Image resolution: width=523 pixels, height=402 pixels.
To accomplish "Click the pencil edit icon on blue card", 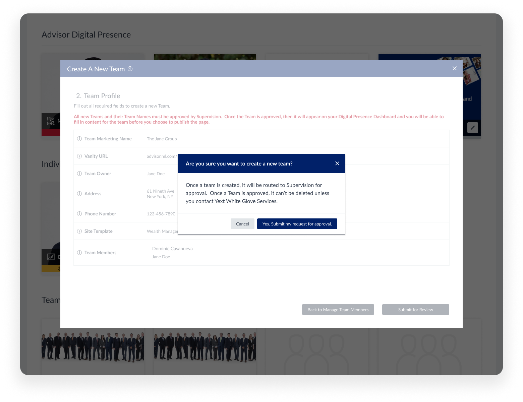I will [472, 128].
